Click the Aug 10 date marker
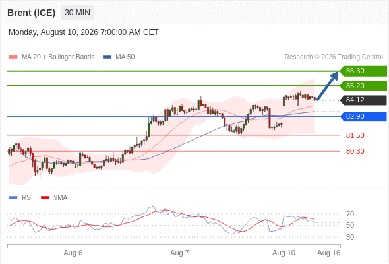 (284, 253)
